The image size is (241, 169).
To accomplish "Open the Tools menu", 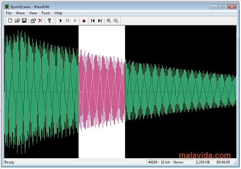I will point(46,13).
